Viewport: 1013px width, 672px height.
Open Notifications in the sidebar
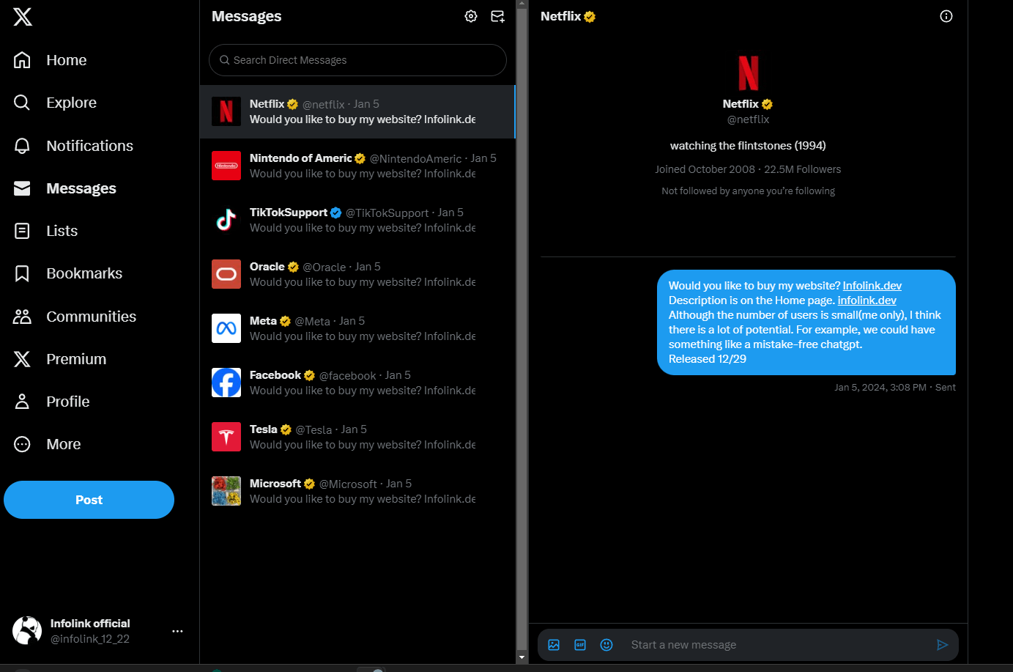pyautogui.click(x=74, y=146)
